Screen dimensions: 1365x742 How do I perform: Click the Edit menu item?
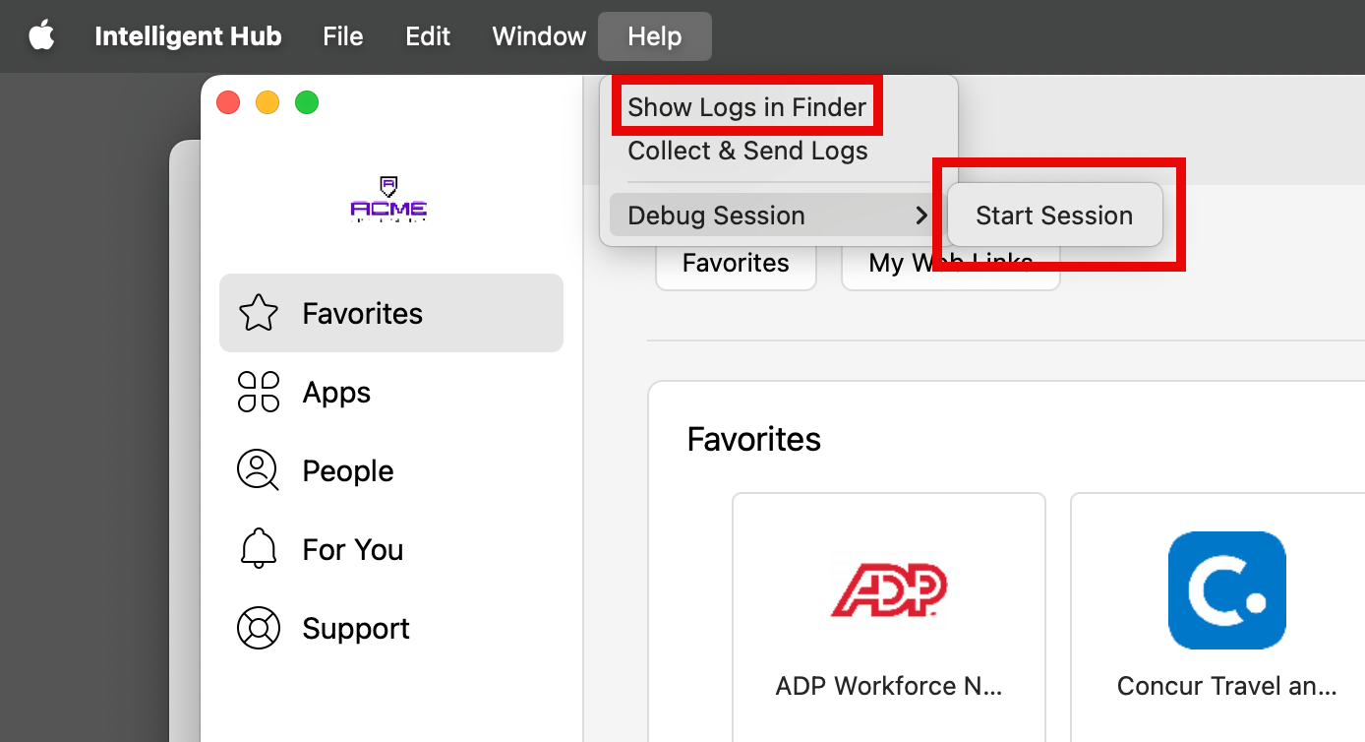tap(427, 36)
